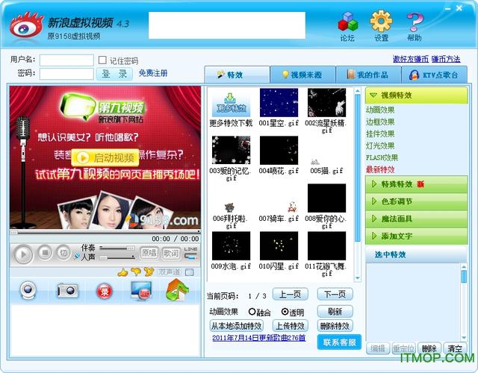Viewport: 478px width, 373px height.
Task: Click the camera snapshot icon
Action: (68, 290)
